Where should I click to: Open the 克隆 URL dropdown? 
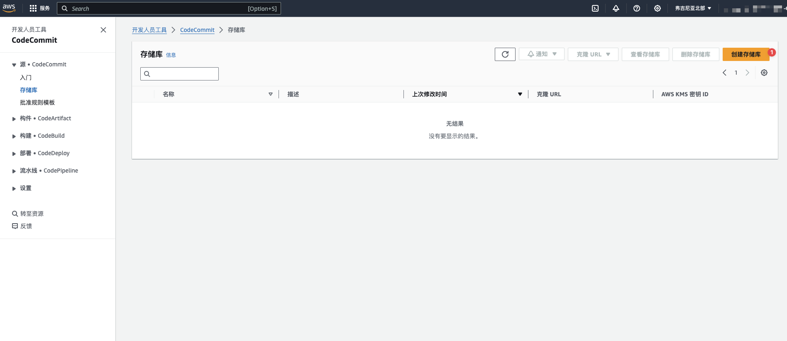[x=593, y=54]
